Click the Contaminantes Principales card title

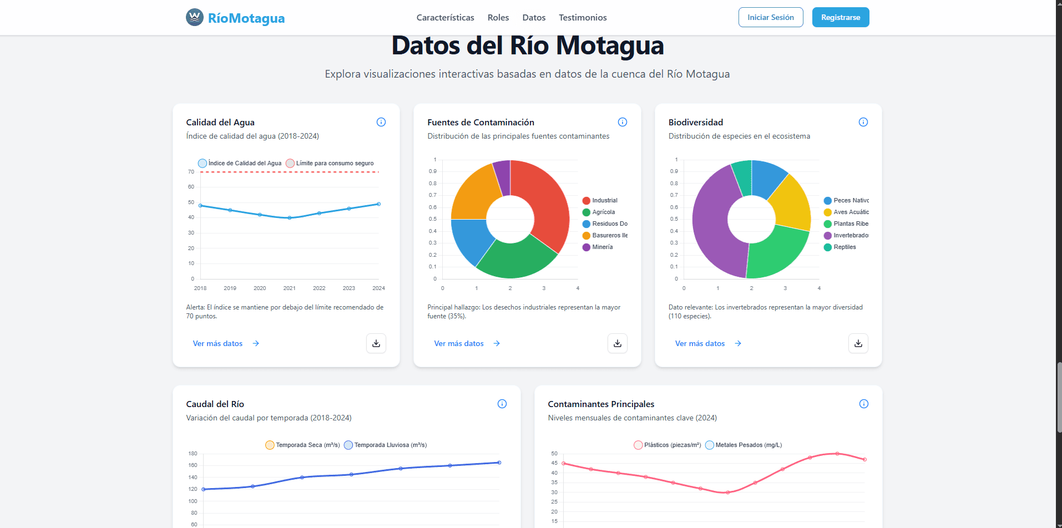click(601, 404)
